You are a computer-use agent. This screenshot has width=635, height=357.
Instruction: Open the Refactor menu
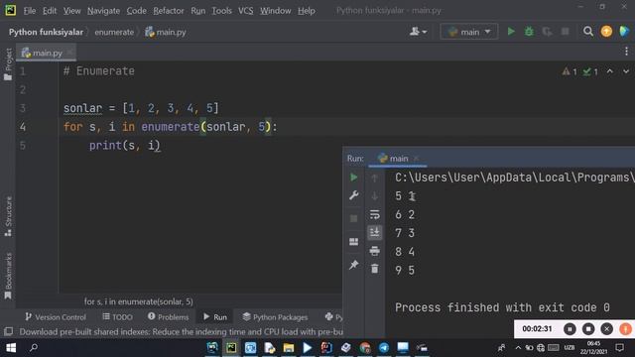coord(168,11)
